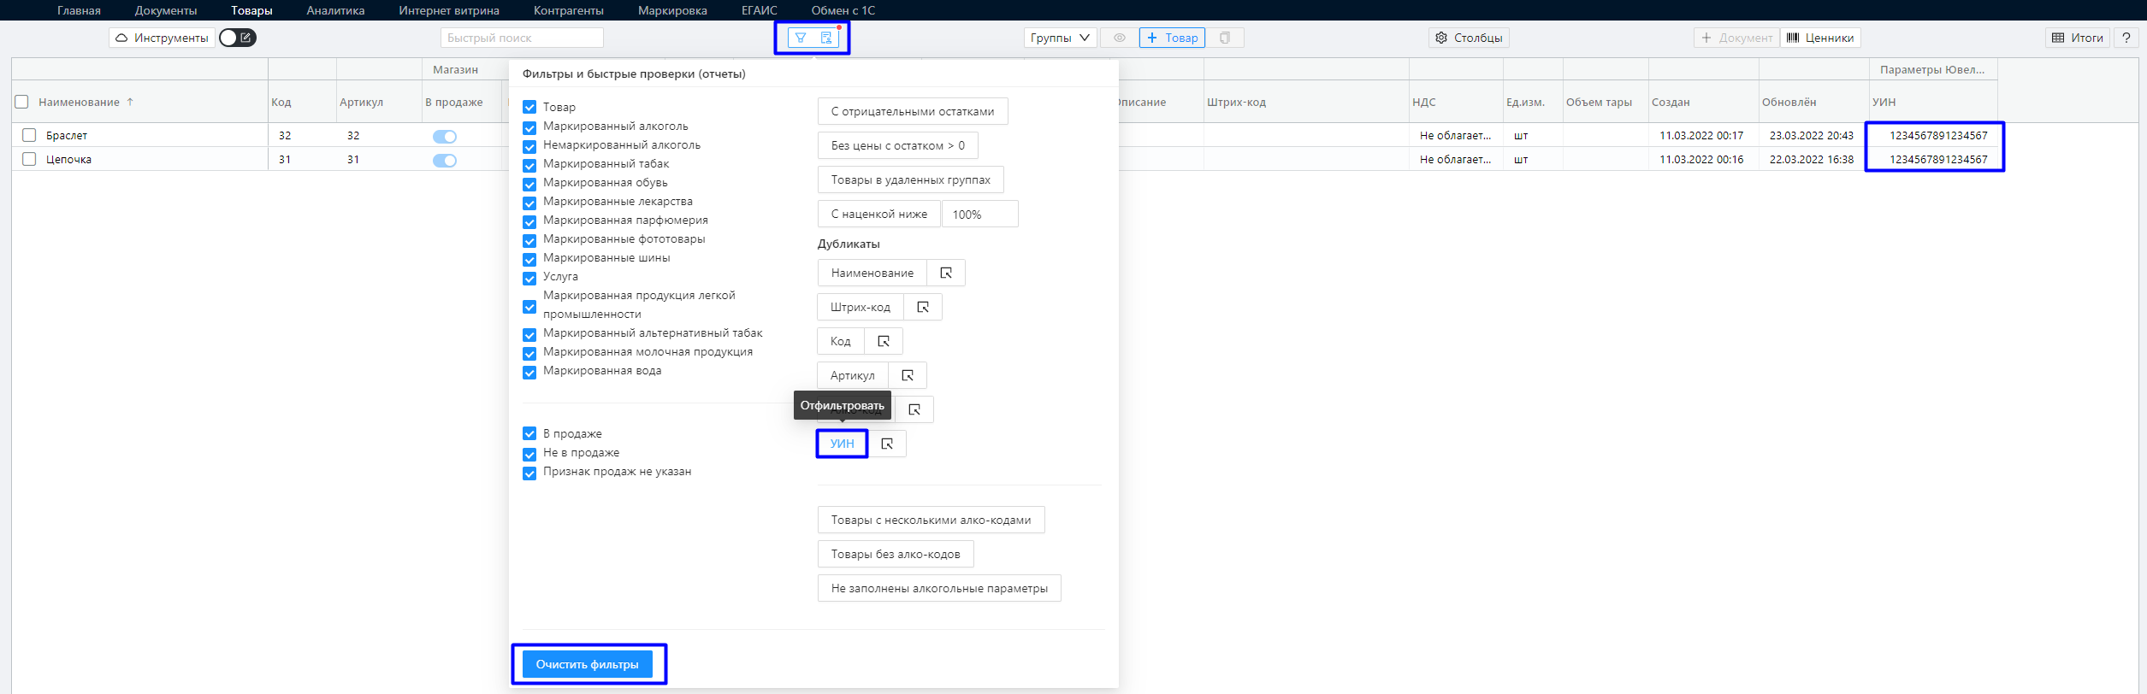
Task: Uncheck Не в продаже checkbox
Action: (529, 453)
